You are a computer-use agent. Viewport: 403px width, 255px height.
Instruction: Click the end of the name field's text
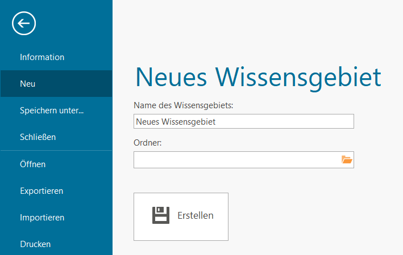coord(217,121)
